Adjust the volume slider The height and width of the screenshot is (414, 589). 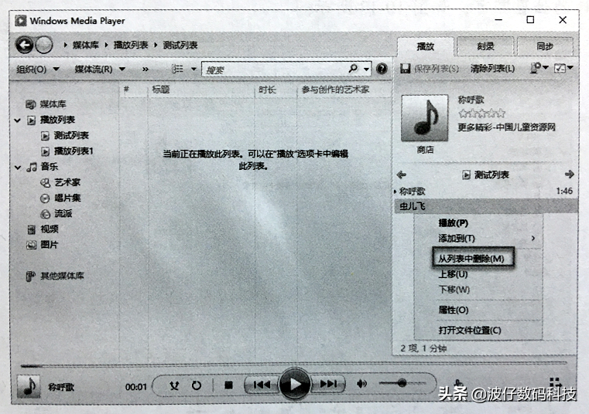point(402,383)
